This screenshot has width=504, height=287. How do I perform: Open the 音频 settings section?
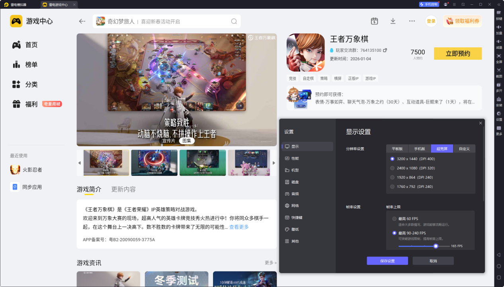[307, 194]
